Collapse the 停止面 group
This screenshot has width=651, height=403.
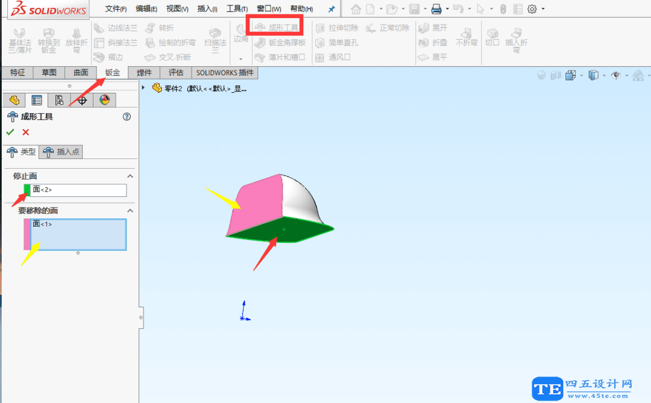(129, 176)
